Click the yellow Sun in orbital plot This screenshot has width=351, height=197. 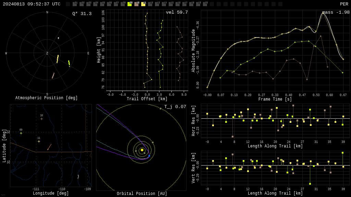[x=142, y=150]
